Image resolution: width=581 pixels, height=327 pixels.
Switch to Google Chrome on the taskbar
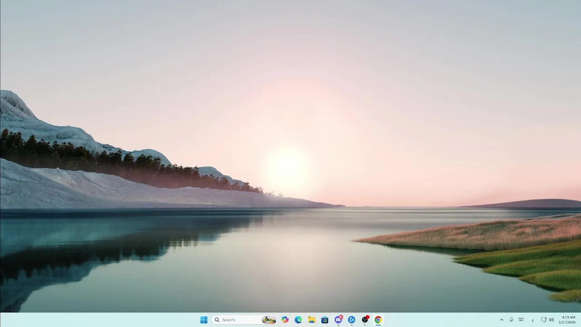[x=378, y=320]
